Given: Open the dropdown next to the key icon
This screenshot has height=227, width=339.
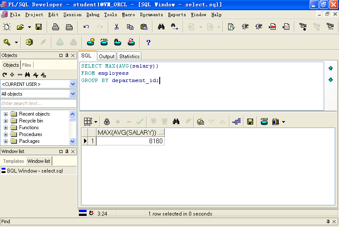Looking at the screenshot, I should (x=16, y=42).
